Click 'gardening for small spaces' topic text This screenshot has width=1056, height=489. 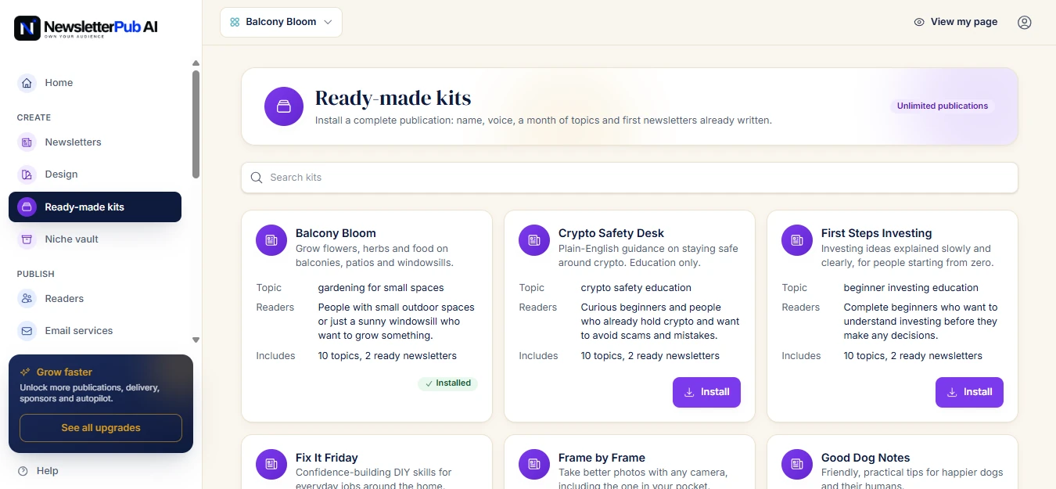(x=381, y=288)
